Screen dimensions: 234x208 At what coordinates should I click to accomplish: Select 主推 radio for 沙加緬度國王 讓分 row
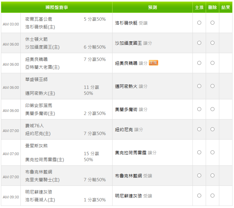point(199,43)
